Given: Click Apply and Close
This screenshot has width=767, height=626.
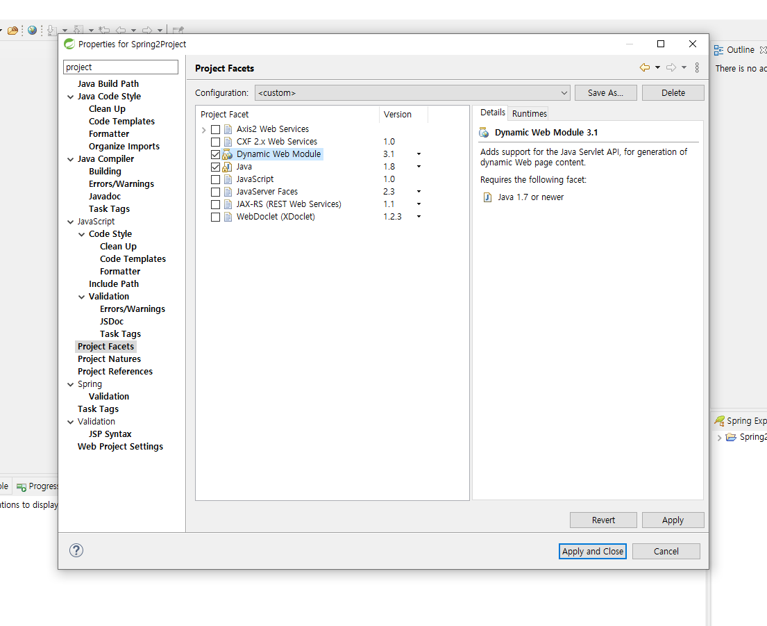Looking at the screenshot, I should (x=592, y=551).
